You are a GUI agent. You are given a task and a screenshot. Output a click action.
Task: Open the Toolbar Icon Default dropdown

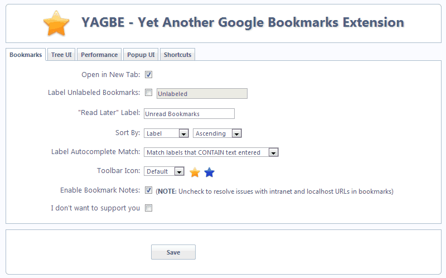coord(164,171)
